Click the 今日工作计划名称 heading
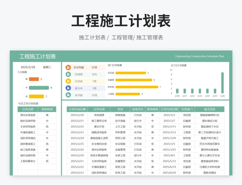 pyautogui.click(x=28, y=104)
